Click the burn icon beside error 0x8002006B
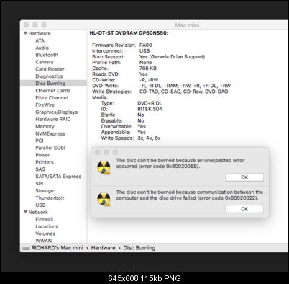This screenshot has width=289, height=284. [104, 167]
